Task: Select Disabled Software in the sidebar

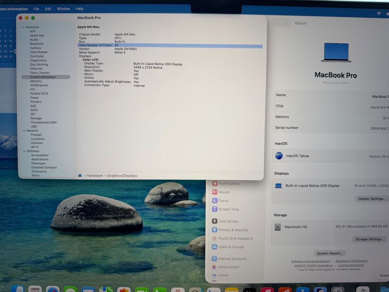Action: coord(44,167)
